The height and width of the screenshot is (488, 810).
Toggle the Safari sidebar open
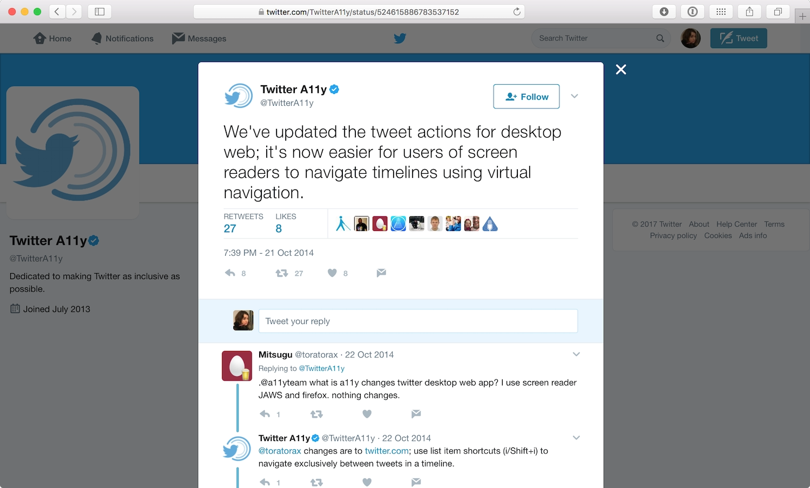(x=99, y=11)
